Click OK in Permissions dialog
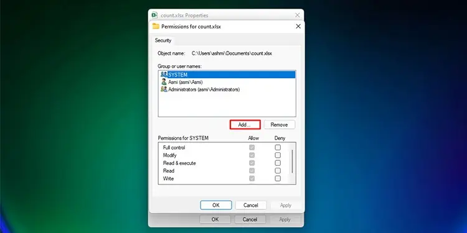The image size is (467, 233). pos(216,205)
